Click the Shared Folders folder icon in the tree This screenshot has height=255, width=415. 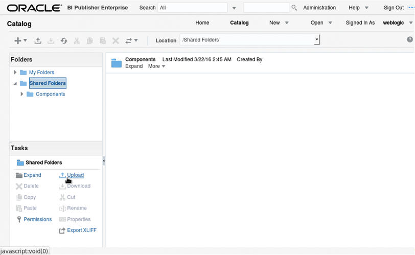coord(24,83)
